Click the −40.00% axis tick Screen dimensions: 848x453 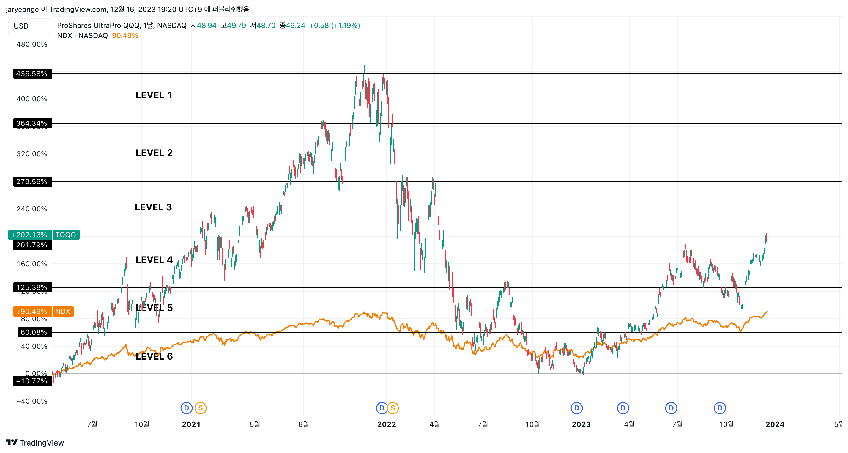click(32, 401)
